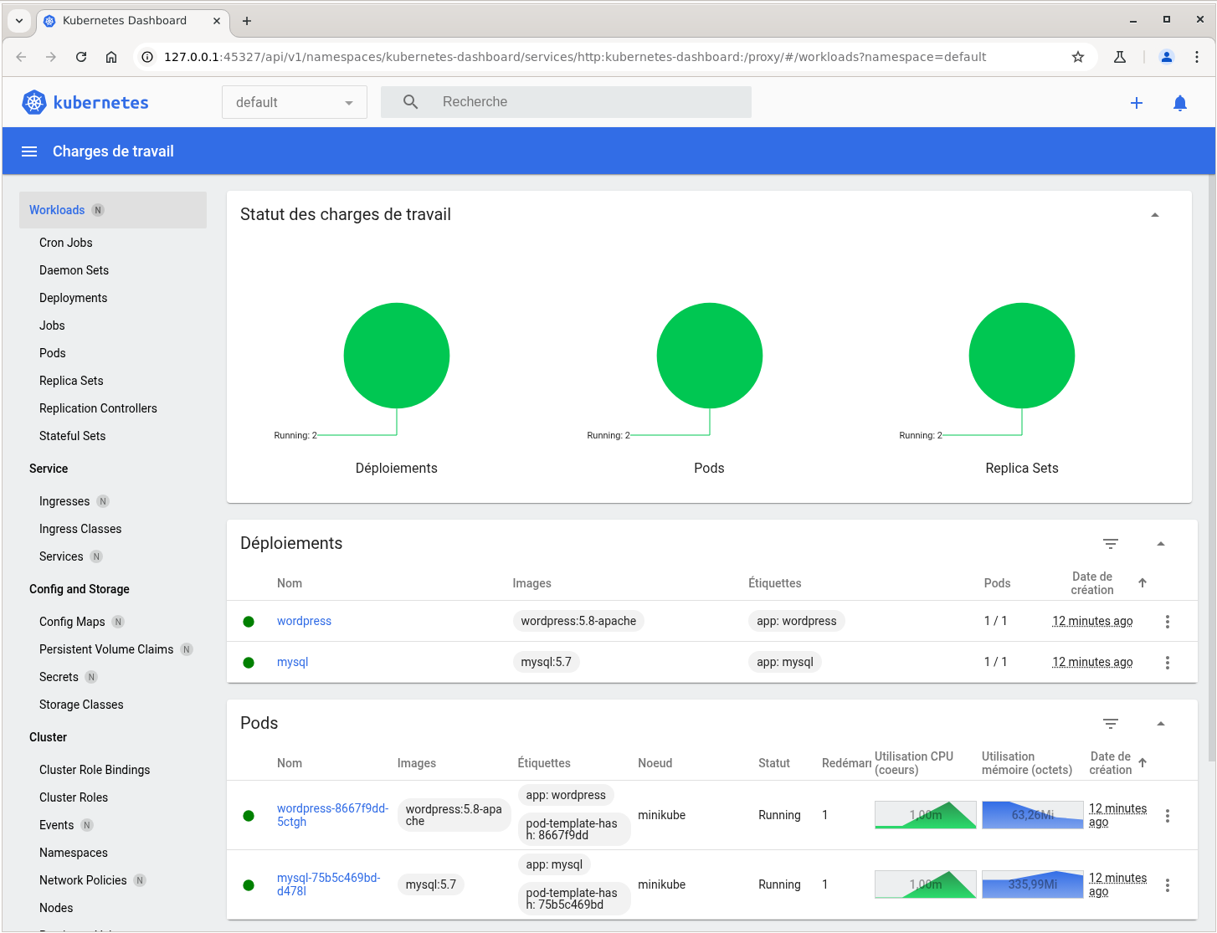Open the hamburger navigation menu

point(29,151)
